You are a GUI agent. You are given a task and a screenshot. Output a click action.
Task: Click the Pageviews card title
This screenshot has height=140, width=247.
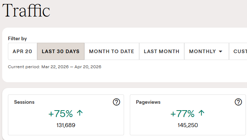[148, 102]
